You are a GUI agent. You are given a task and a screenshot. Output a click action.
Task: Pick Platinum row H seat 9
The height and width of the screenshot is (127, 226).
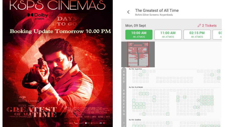point(168,114)
